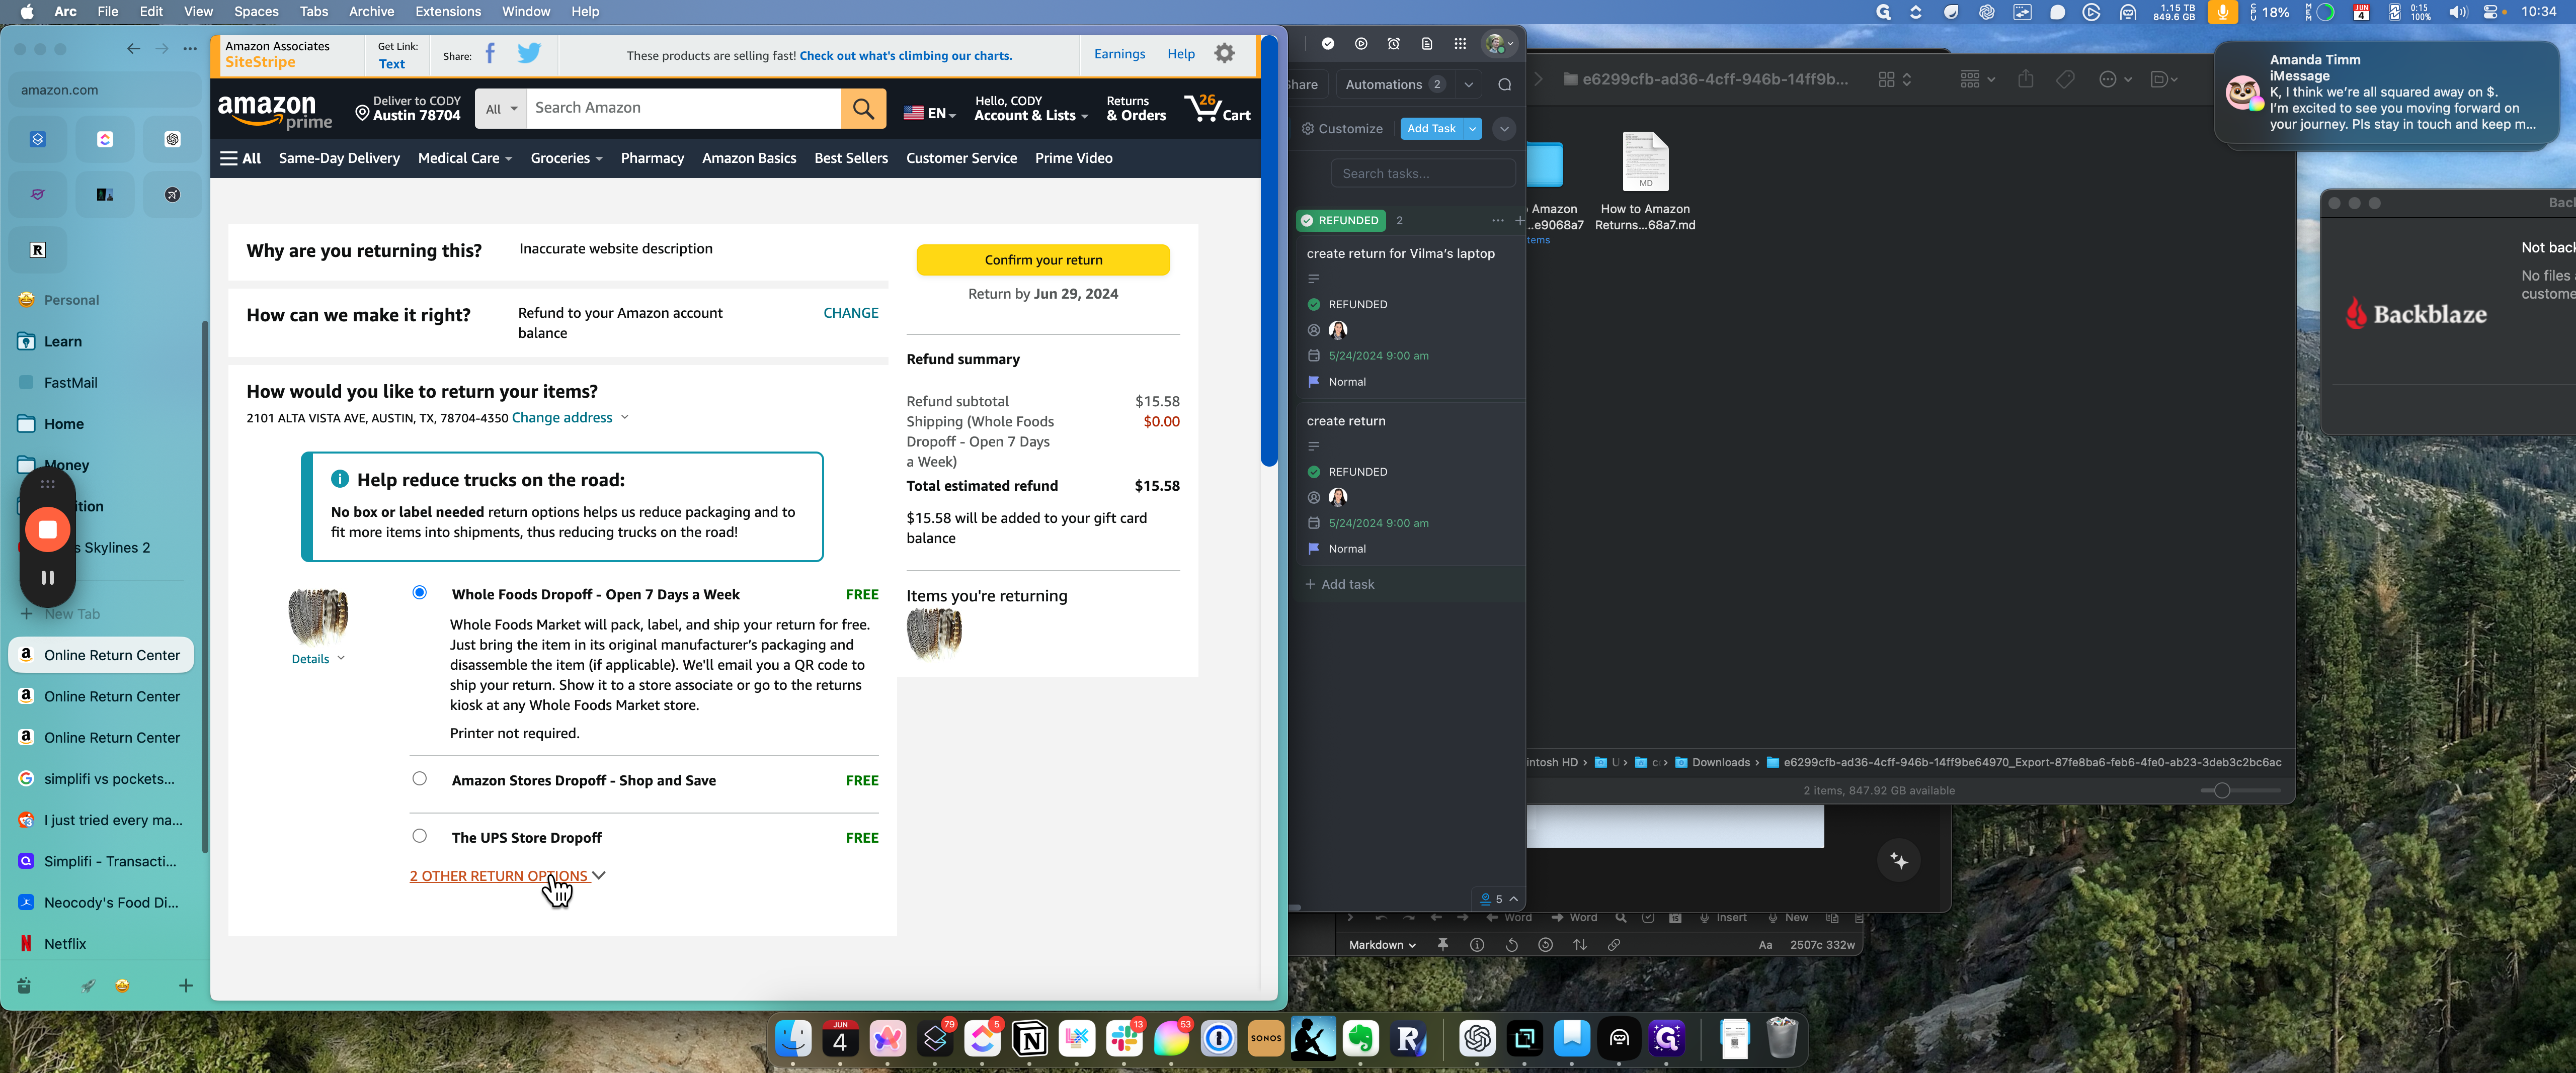Select Whole Foods Dropoff radio option
This screenshot has width=2576, height=1073.
420,592
